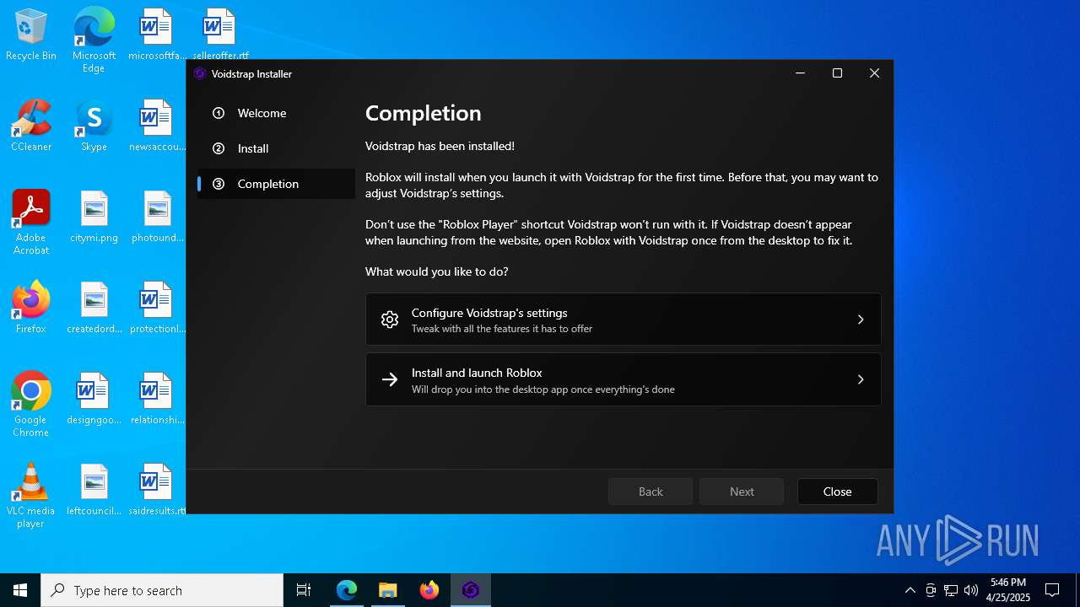
Task: Open the Recycle Bin desktop icon
Action: pyautogui.click(x=31, y=35)
